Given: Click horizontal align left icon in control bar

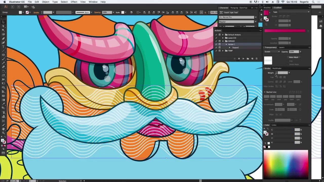Looking at the screenshot, I should click(x=145, y=12).
